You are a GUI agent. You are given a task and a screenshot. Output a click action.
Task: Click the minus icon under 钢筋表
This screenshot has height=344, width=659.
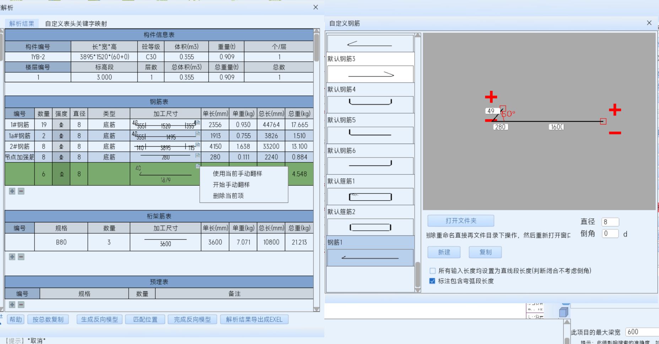[x=21, y=191]
